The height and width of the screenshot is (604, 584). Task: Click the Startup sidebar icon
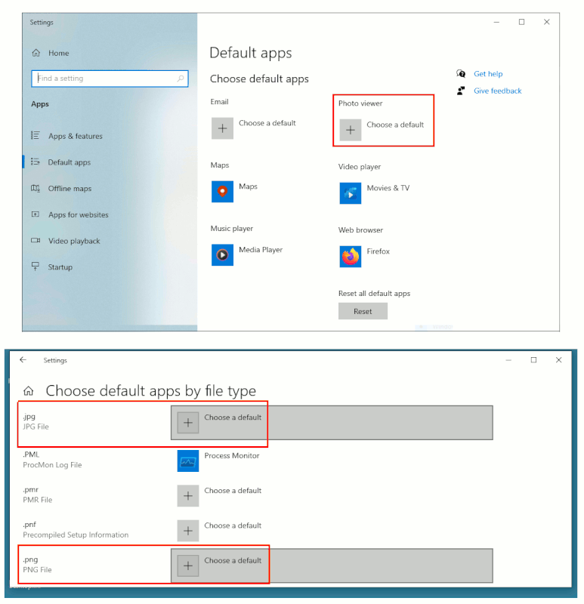(35, 267)
